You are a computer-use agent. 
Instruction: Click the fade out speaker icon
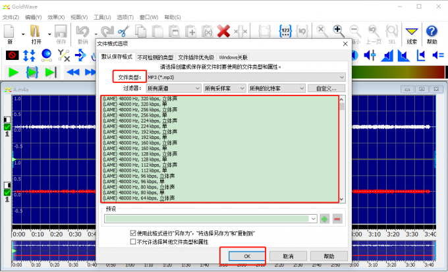404,55
